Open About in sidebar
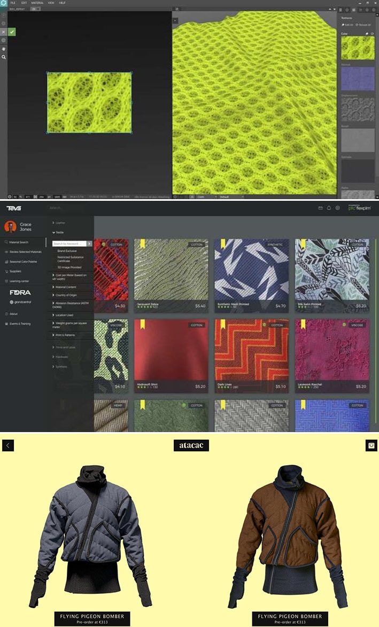The height and width of the screenshot is (627, 379). pyautogui.click(x=11, y=314)
